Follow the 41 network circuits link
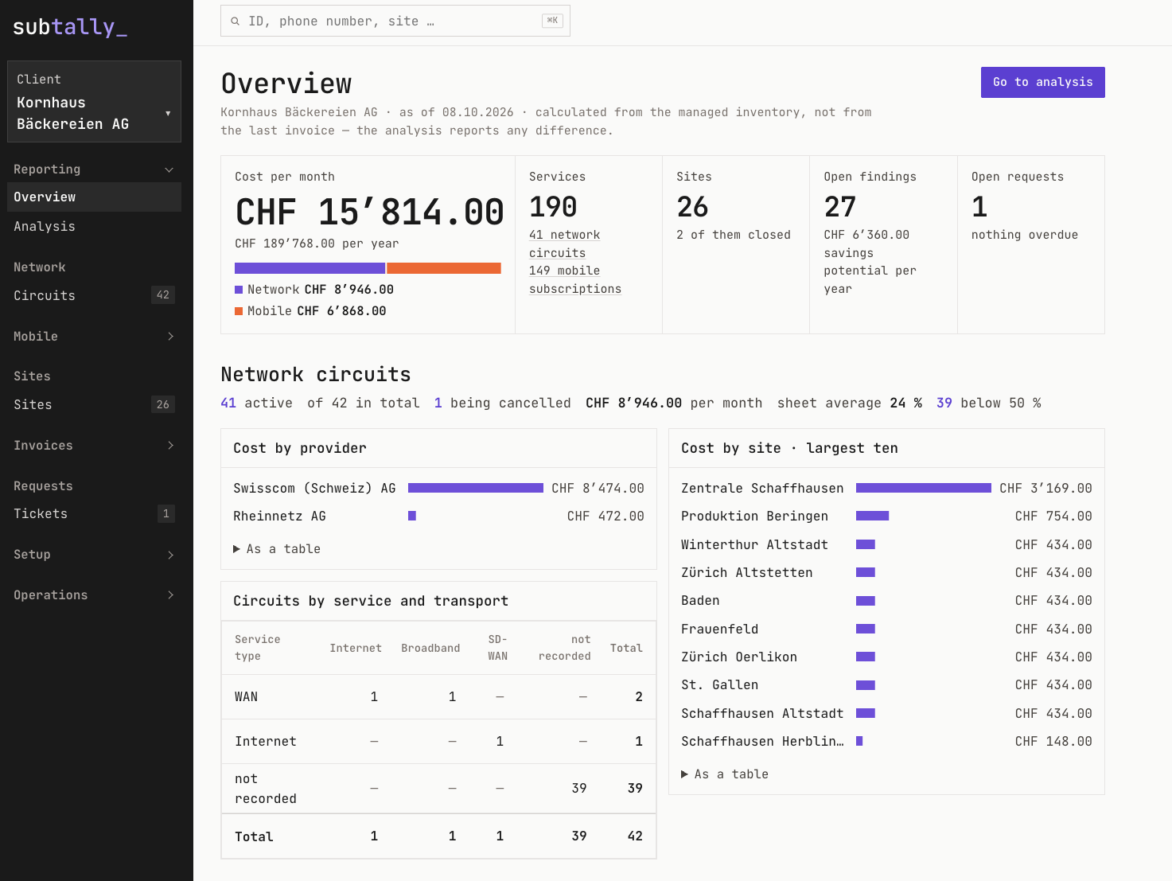The width and height of the screenshot is (1172, 881). click(565, 244)
